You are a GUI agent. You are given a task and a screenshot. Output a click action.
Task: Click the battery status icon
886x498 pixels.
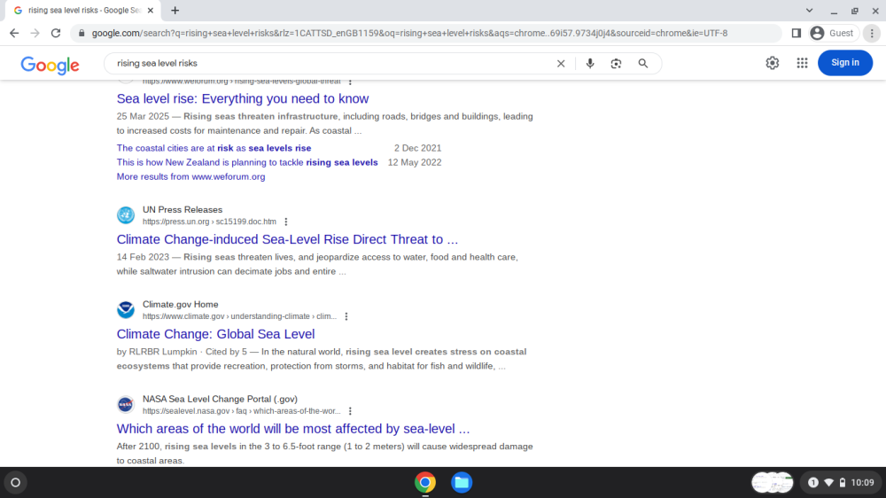843,483
